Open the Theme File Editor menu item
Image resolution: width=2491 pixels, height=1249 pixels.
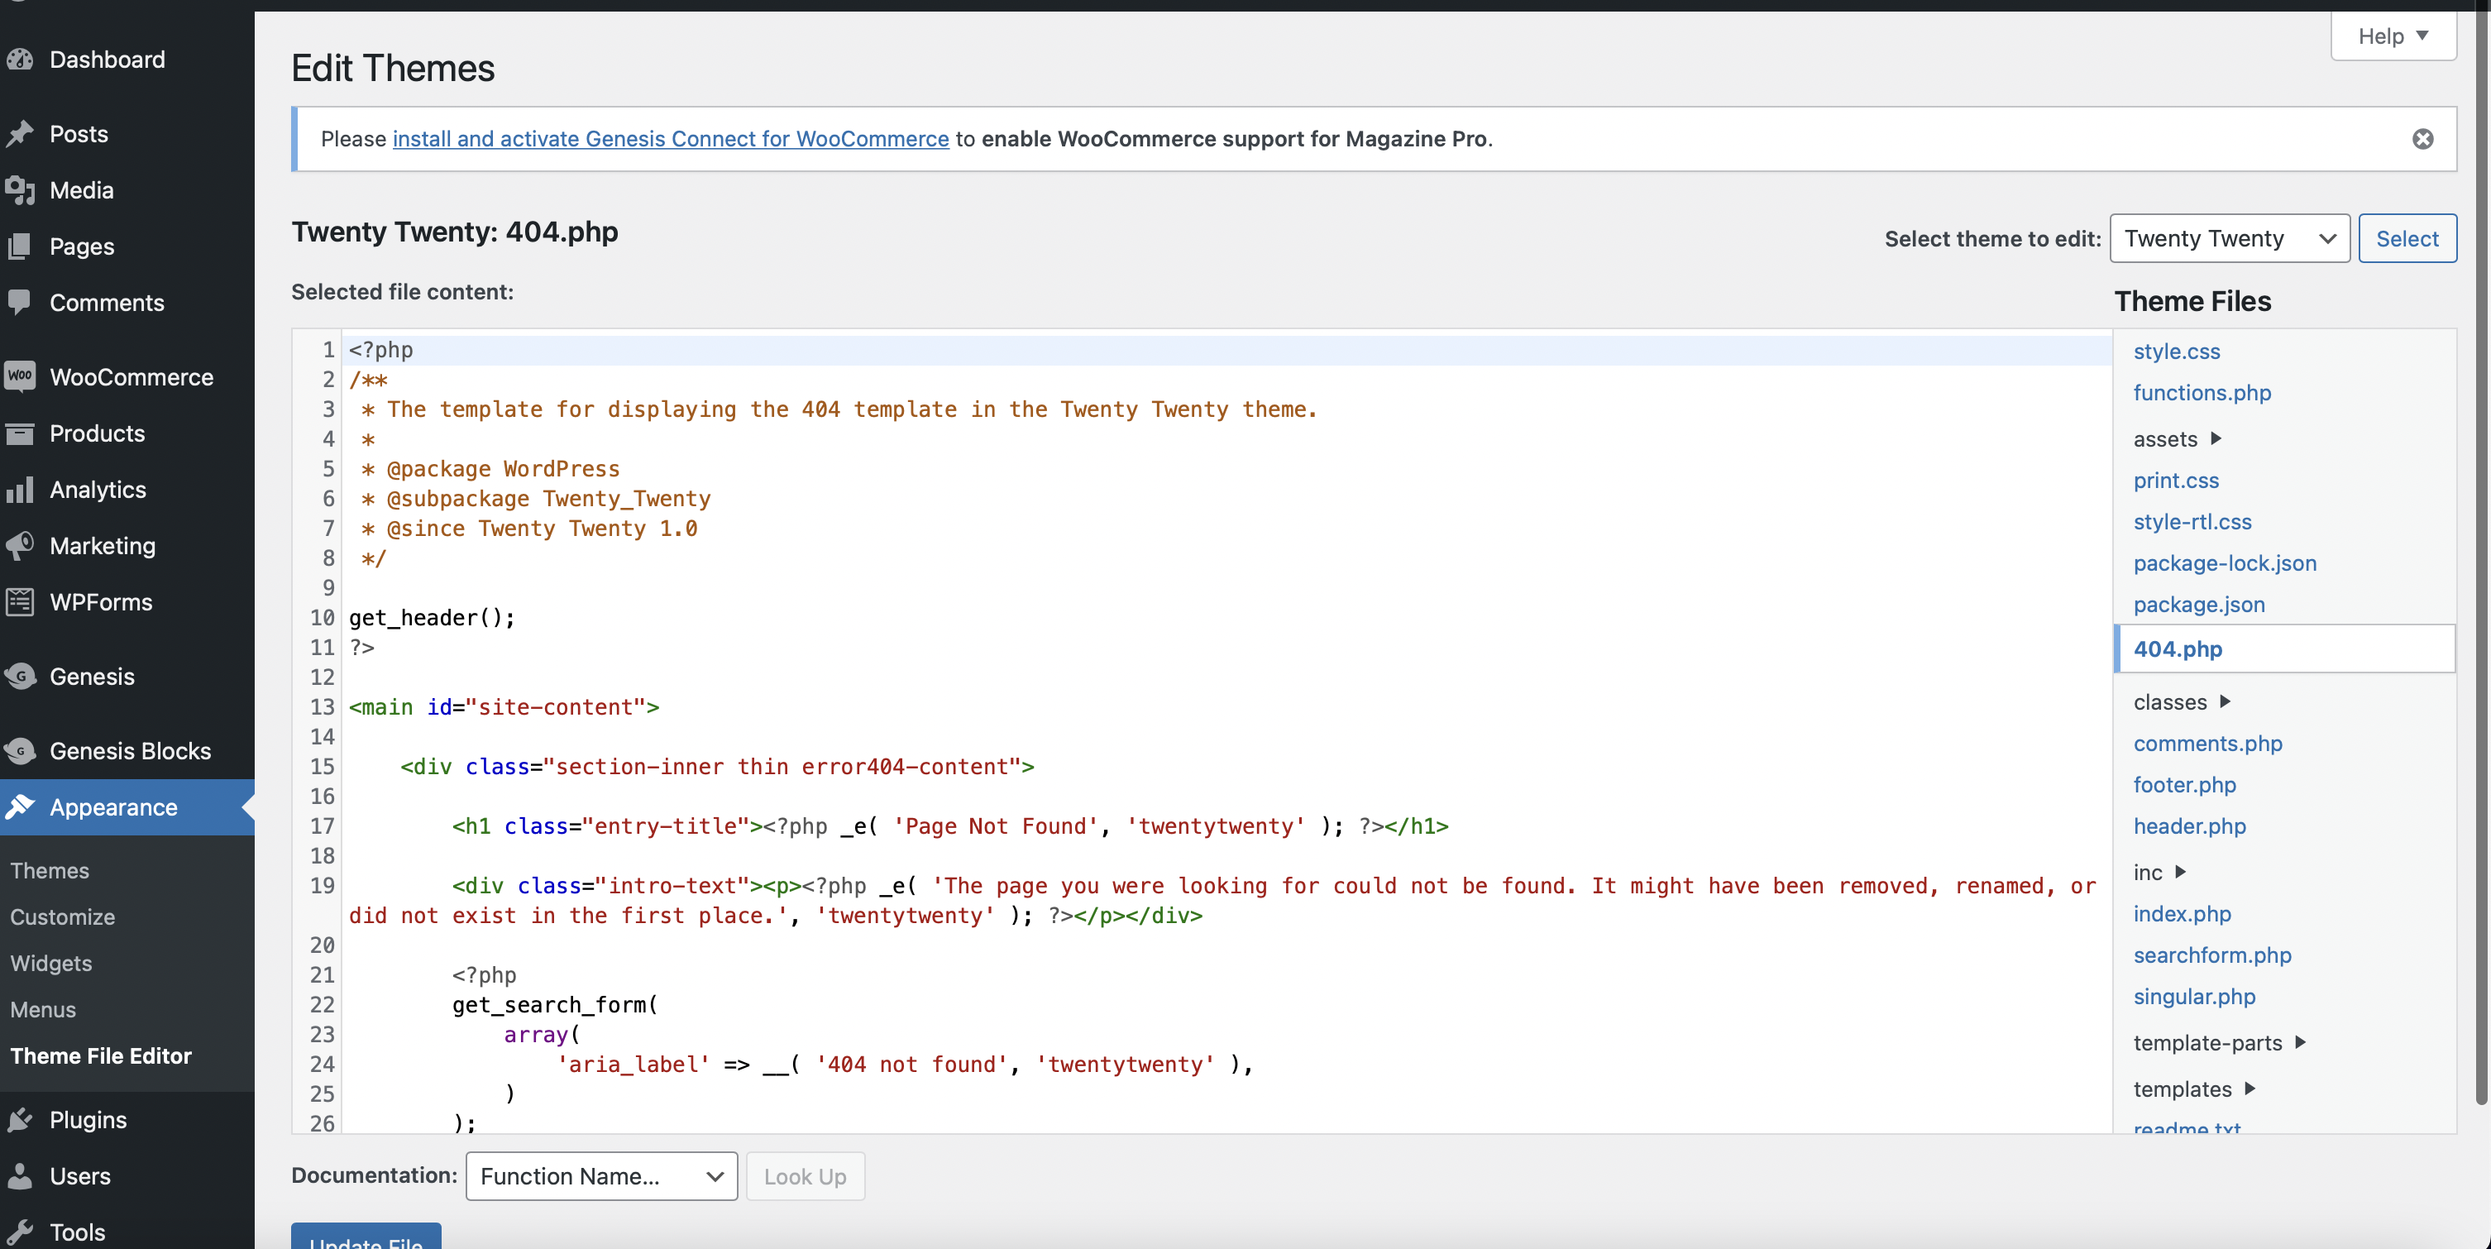100,1055
